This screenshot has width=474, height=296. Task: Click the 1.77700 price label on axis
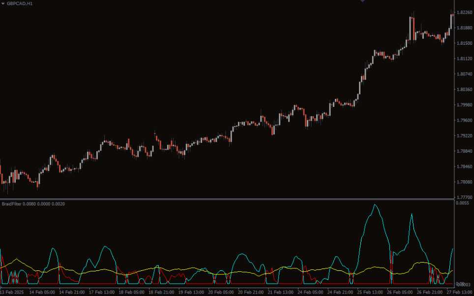pos(464,197)
